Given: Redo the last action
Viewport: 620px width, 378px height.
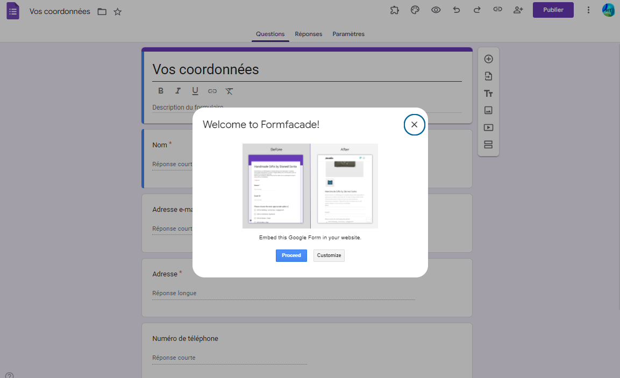Looking at the screenshot, I should coord(477,10).
